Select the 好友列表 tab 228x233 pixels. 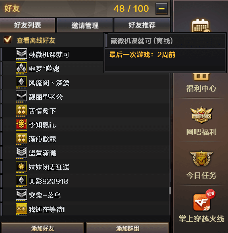28,25
